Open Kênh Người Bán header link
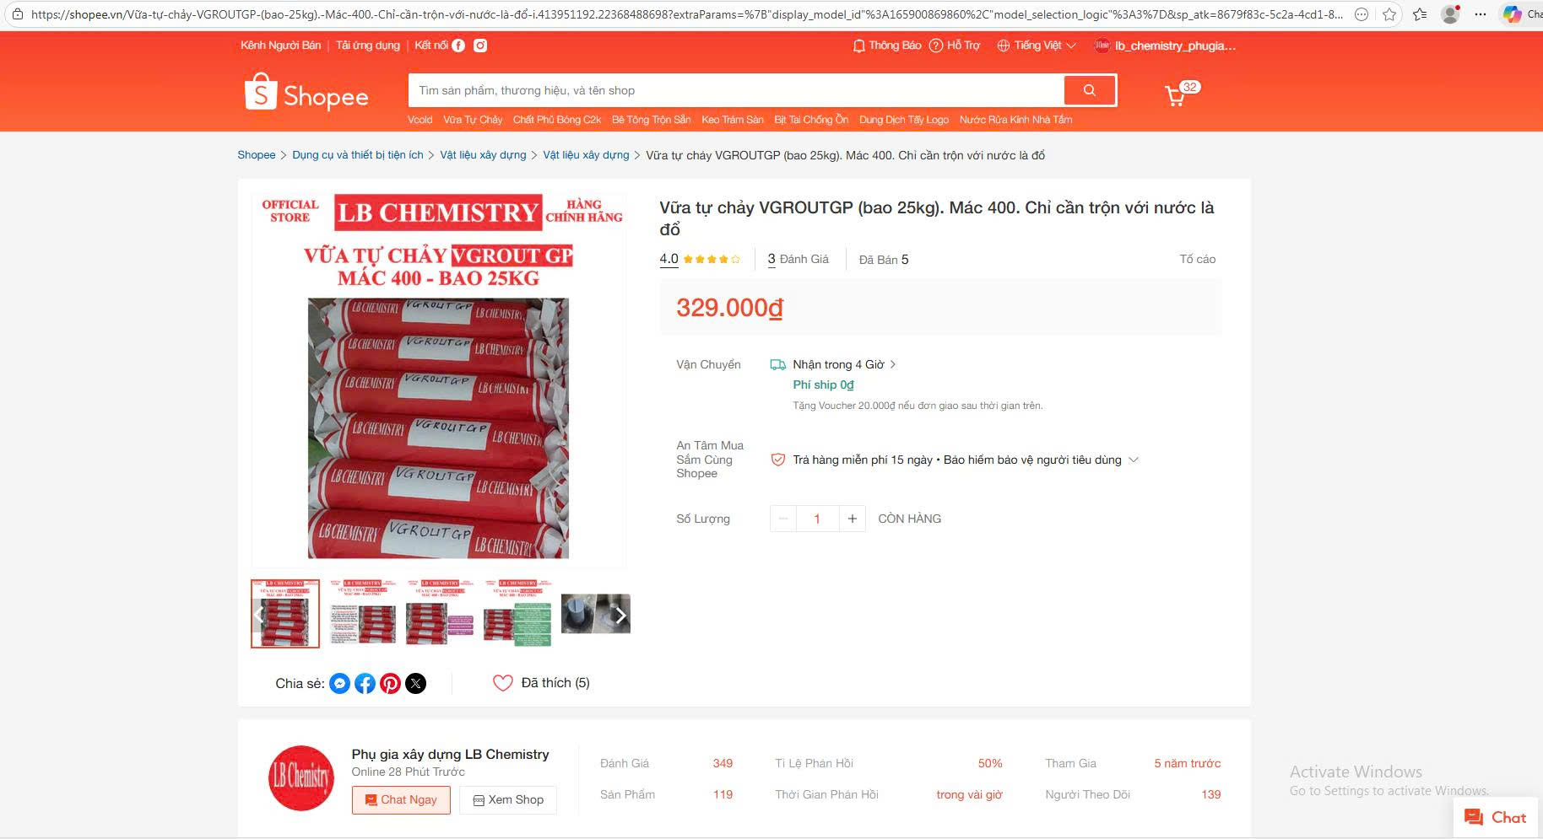The image size is (1543, 839). click(x=280, y=46)
